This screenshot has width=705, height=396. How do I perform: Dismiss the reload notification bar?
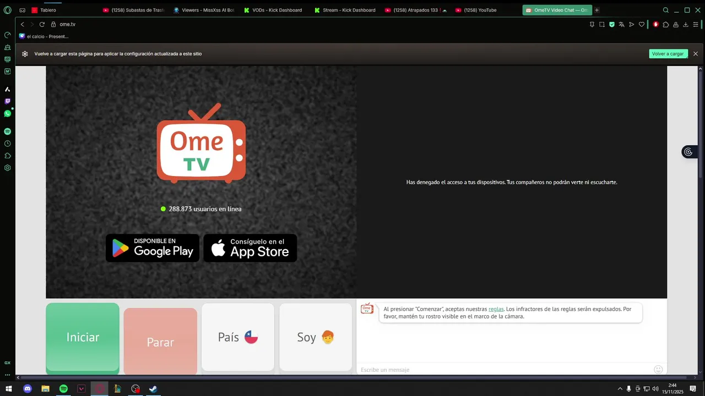tap(696, 54)
